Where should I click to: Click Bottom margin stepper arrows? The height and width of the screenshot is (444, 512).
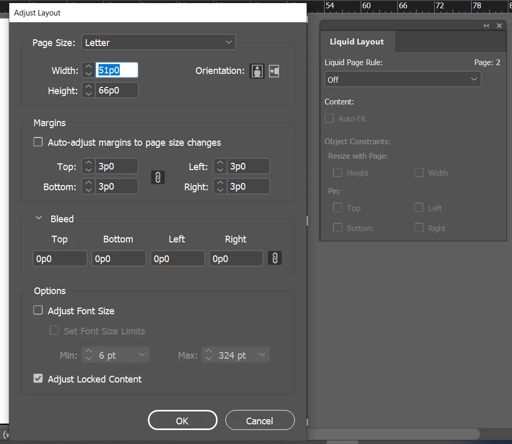pos(88,187)
